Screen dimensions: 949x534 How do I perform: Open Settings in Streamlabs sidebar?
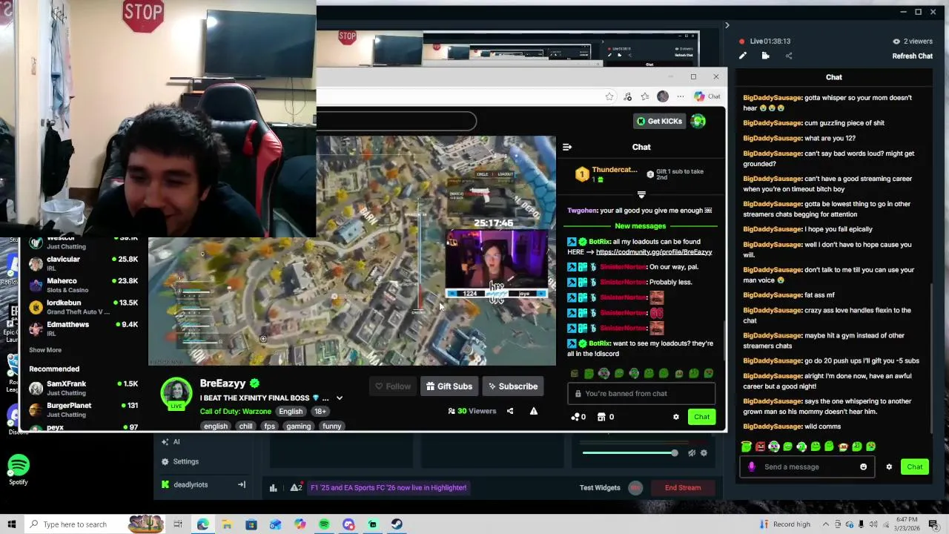click(x=179, y=461)
